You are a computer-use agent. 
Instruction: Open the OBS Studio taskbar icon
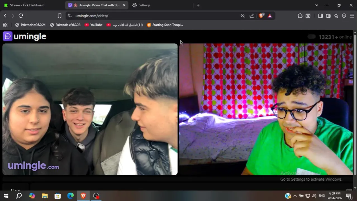(x=96, y=196)
